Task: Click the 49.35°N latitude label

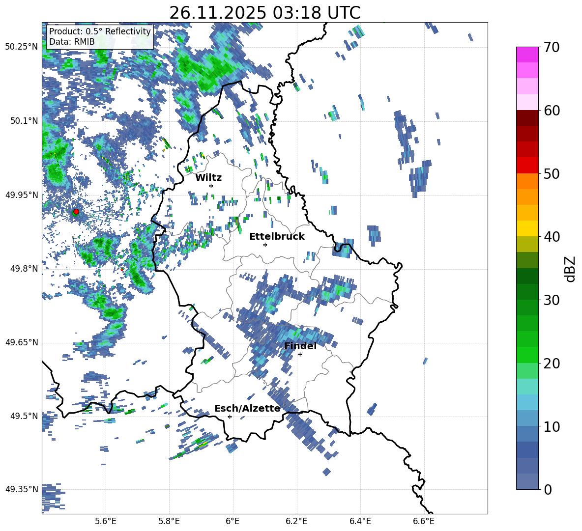Action: click(22, 489)
